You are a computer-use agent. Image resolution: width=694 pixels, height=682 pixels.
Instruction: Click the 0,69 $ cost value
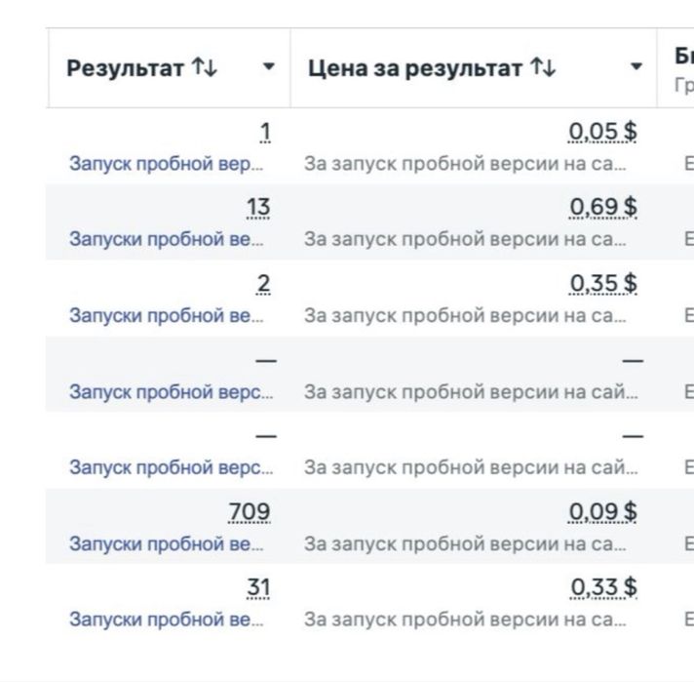(603, 208)
